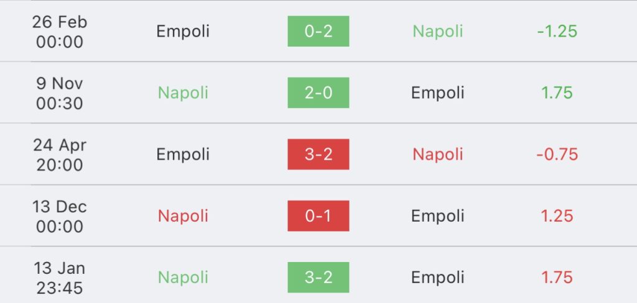Click the -0.75 handicap value
The width and height of the screenshot is (637, 303).
(x=557, y=154)
